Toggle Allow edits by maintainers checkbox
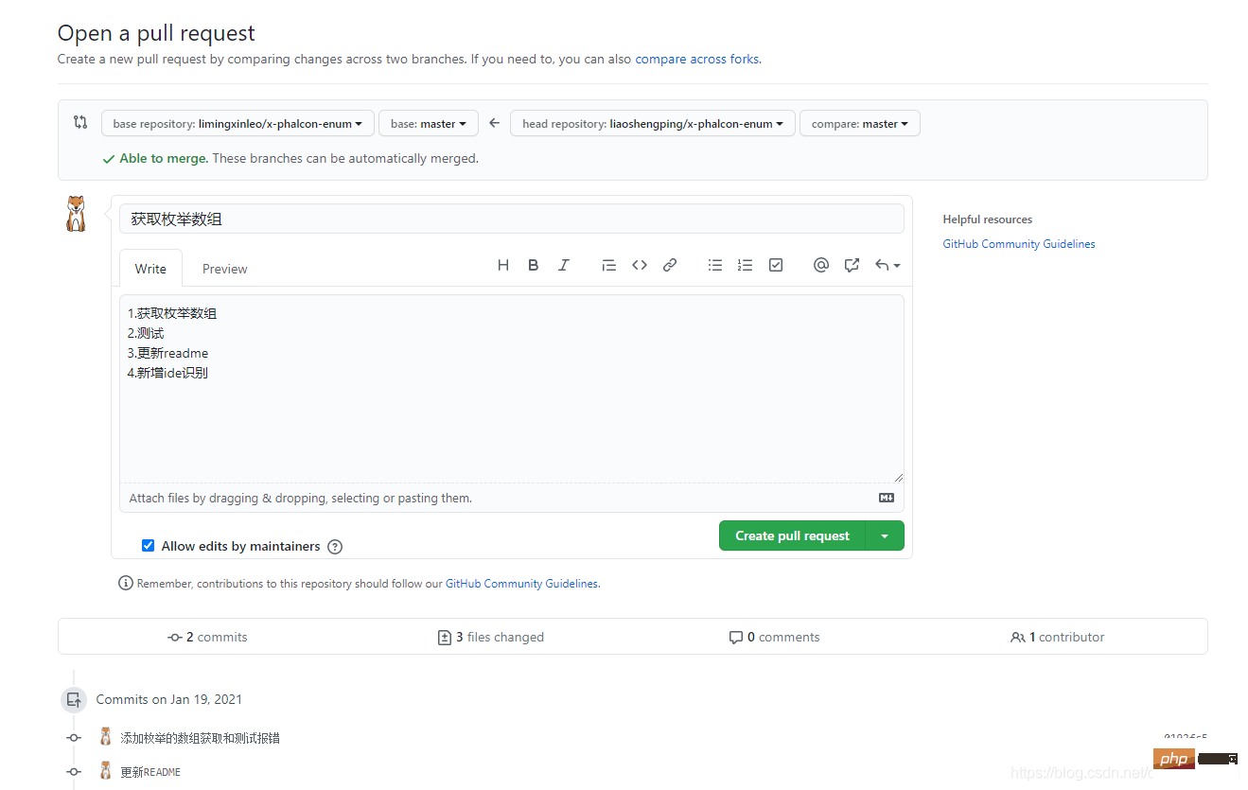Image resolution: width=1248 pixels, height=790 pixels. [148, 546]
